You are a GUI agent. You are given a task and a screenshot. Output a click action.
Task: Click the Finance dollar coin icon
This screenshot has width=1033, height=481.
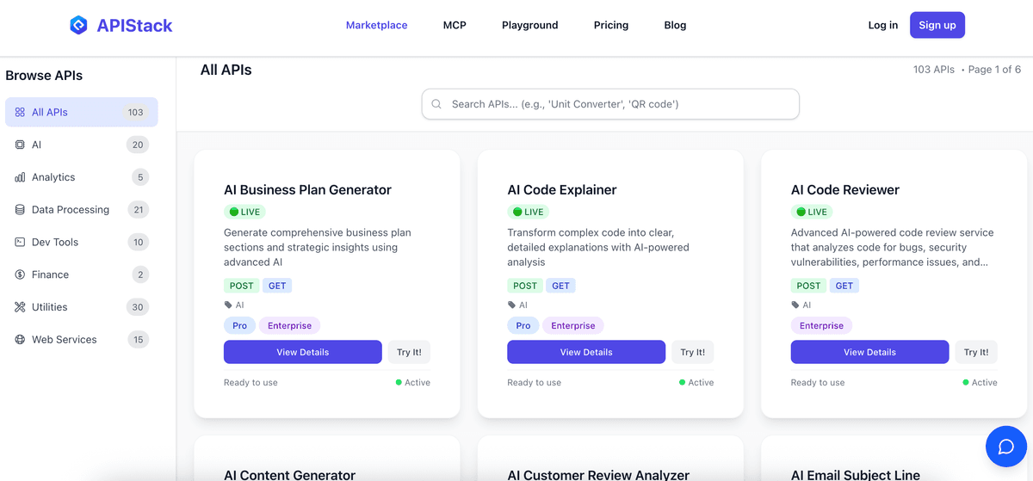coord(20,274)
